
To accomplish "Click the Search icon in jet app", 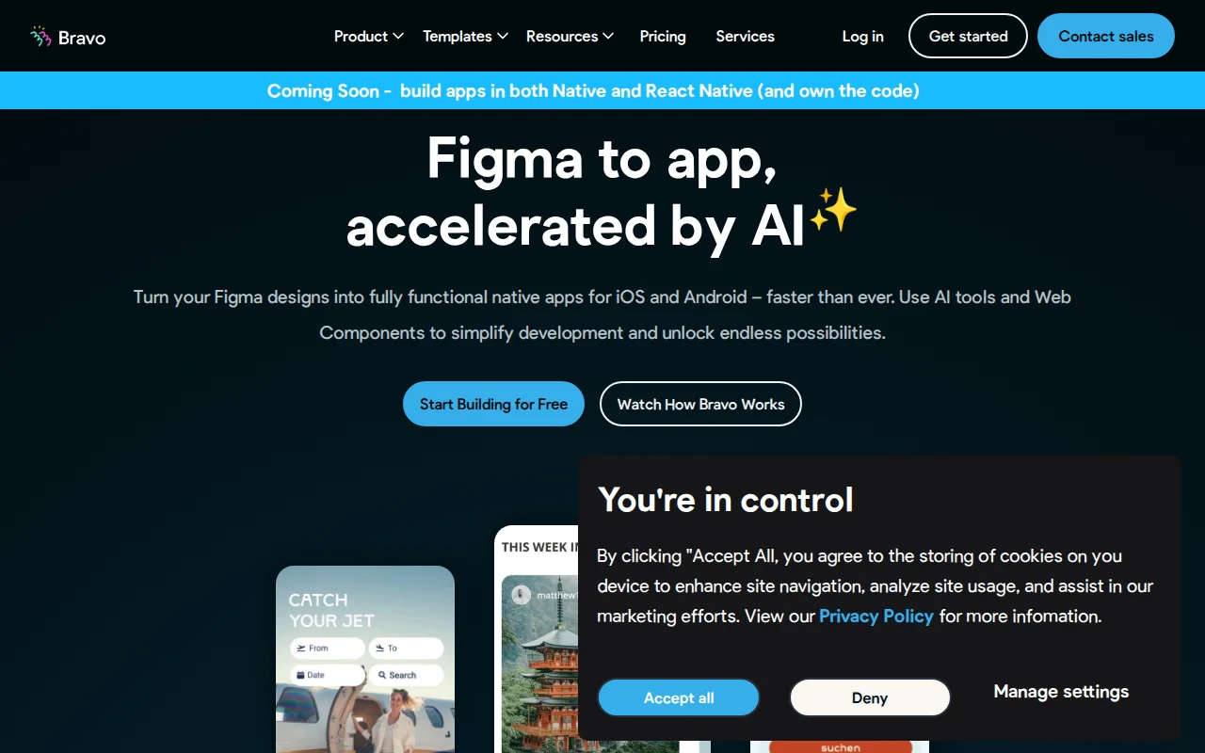I will pos(383,675).
